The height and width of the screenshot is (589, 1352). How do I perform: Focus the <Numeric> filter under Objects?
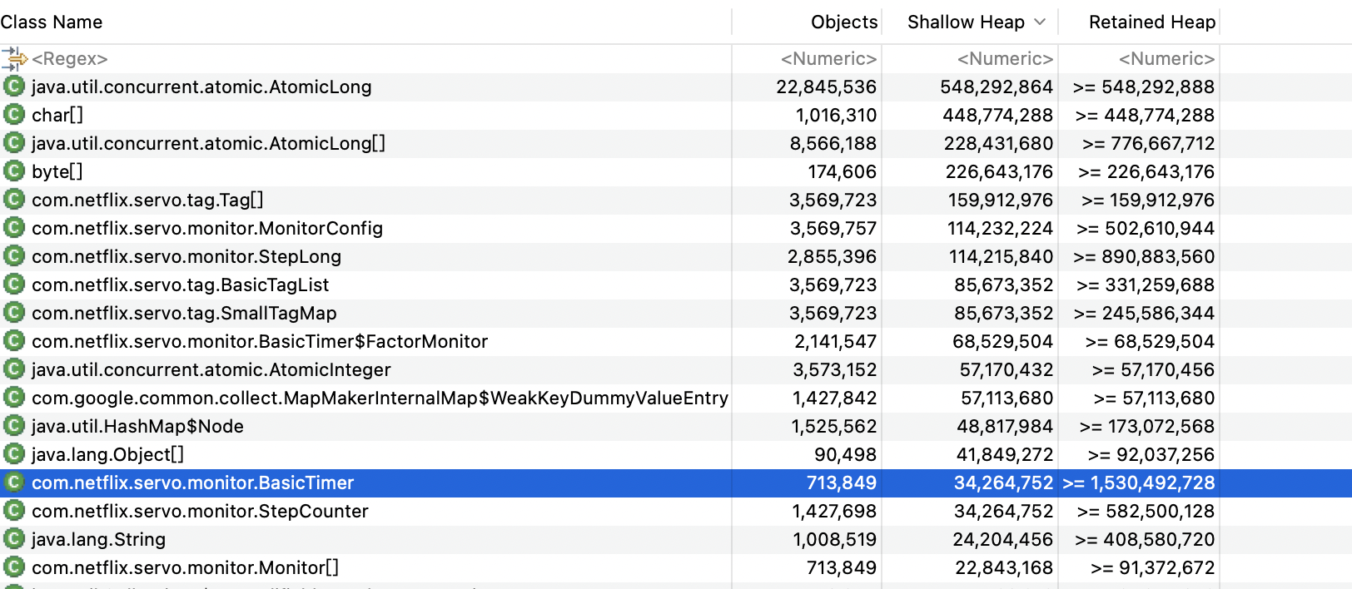tap(828, 59)
